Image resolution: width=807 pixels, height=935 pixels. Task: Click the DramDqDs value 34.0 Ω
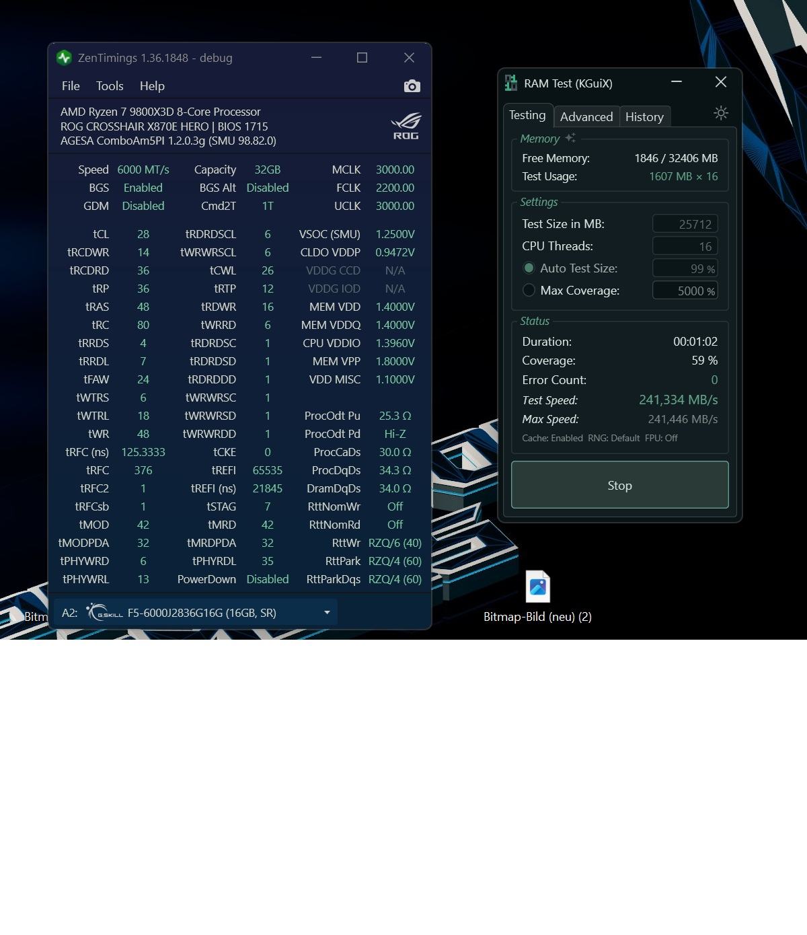(395, 488)
